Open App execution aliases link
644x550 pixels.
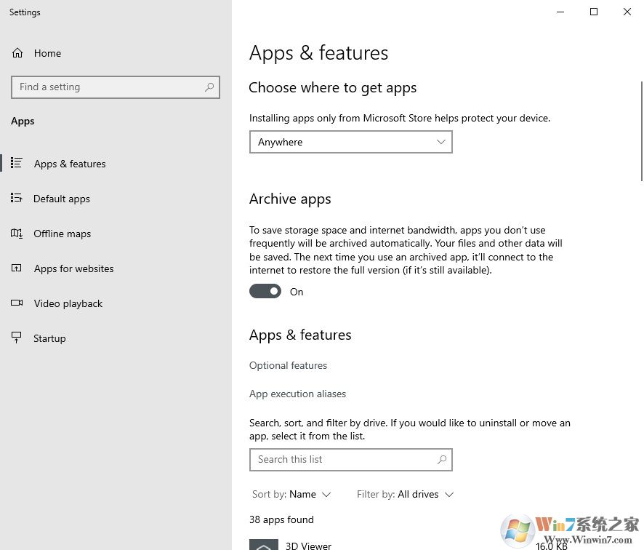click(x=297, y=394)
